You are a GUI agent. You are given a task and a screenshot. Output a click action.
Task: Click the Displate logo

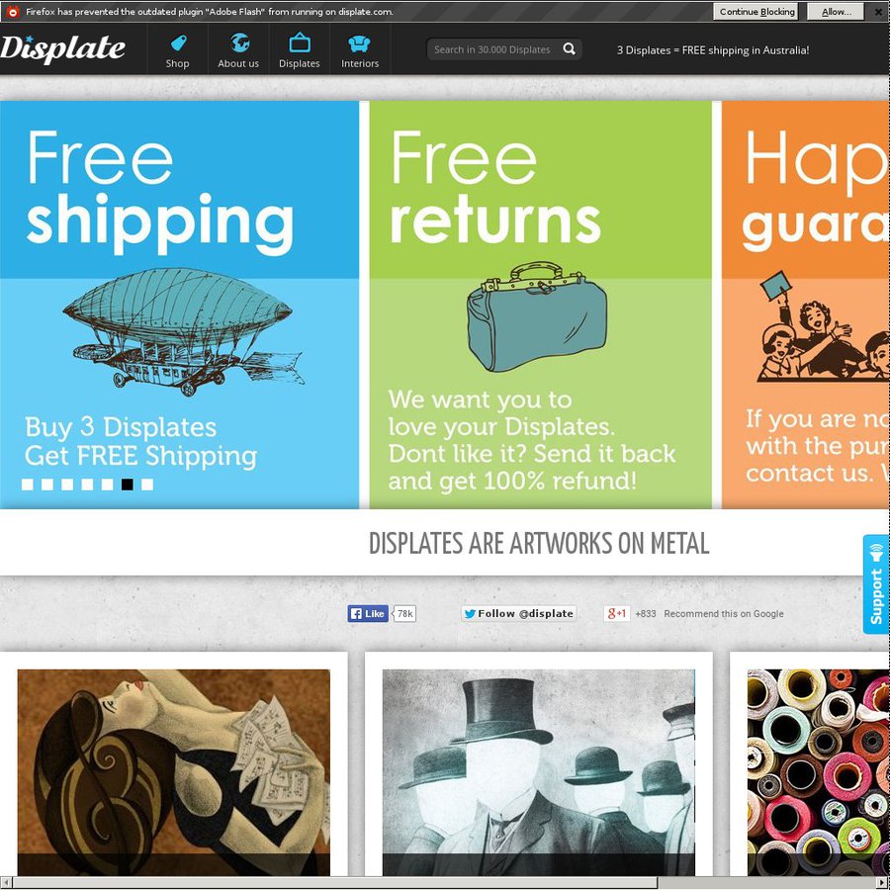tap(62, 47)
